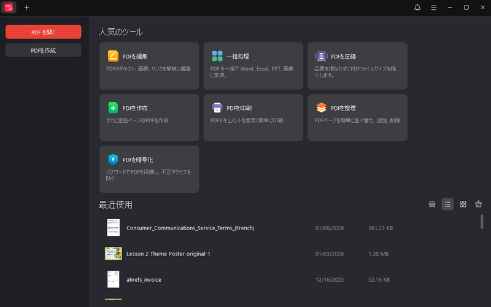Switch recent files to grid view

coord(463,204)
